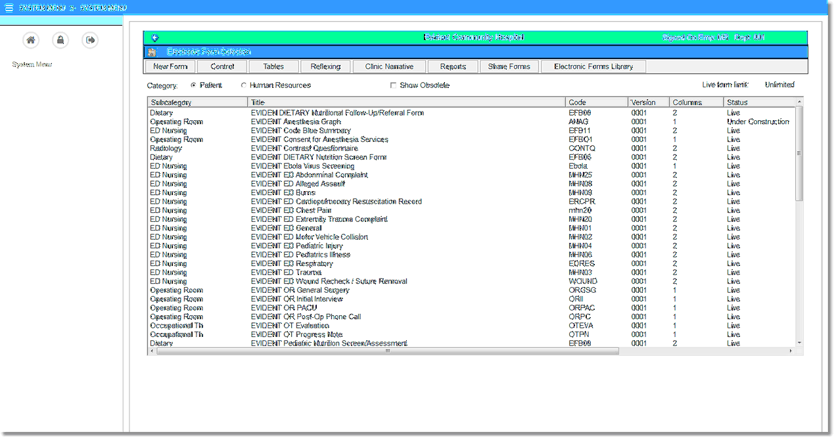Click the horizontal scrollbar thumb

coord(387,351)
